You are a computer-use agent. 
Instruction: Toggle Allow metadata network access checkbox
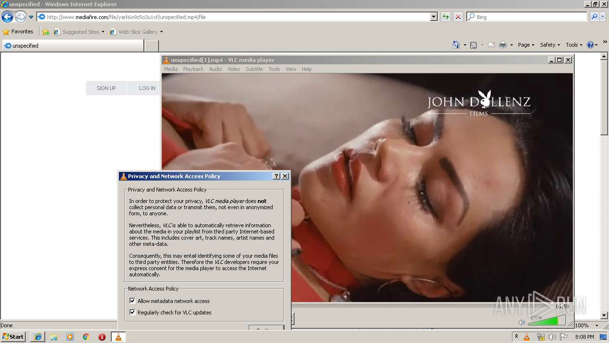tap(132, 301)
